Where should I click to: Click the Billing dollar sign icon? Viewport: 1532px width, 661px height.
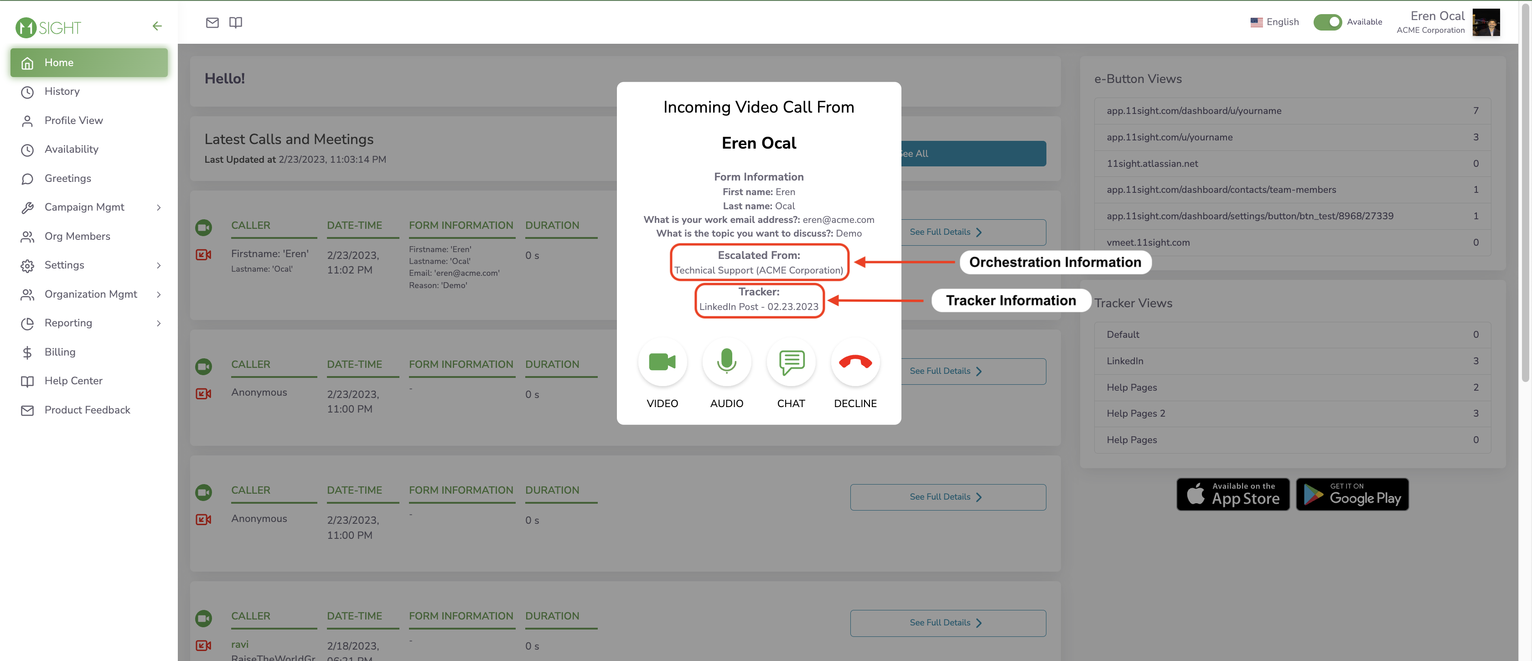[27, 352]
